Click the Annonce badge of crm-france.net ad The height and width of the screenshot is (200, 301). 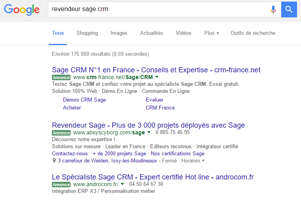point(61,77)
